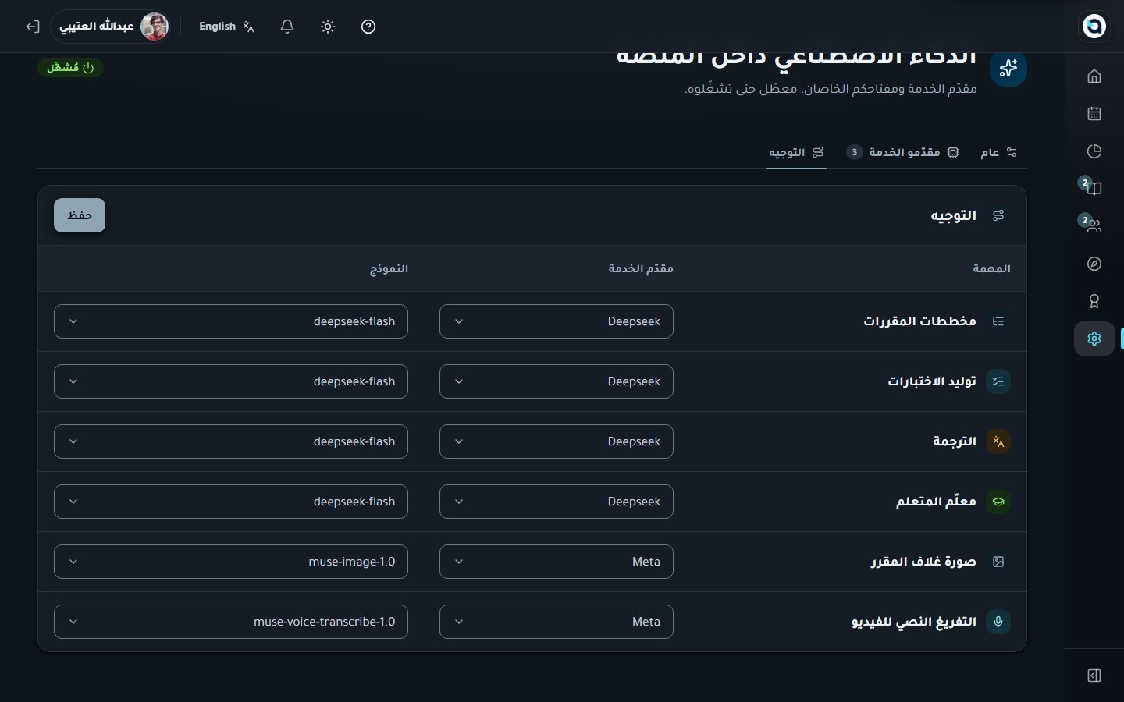Toggle the light theme sun icon
Viewport: 1124px width, 702px height.
[x=328, y=27]
